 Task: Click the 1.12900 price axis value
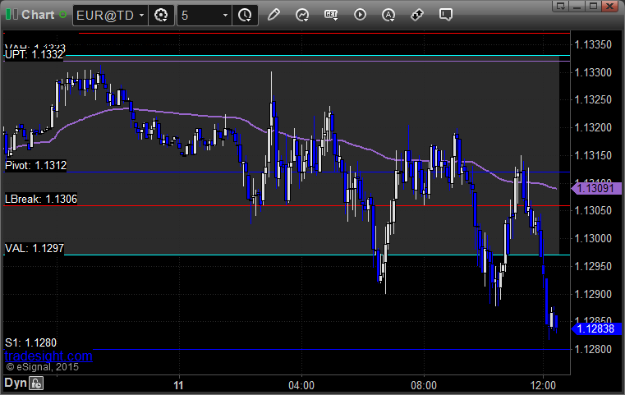click(593, 294)
